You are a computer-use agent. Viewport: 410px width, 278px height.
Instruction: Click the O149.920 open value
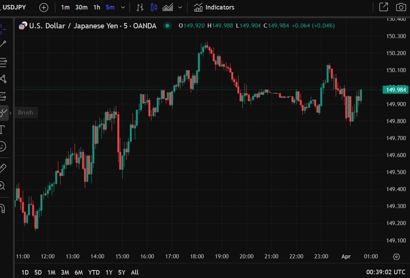coord(192,25)
